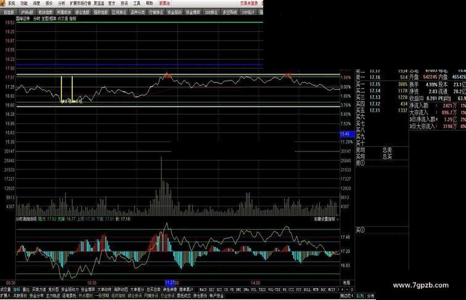The image size is (466, 300).
Task: Switch to the 涨跌动因 tab
Action: [121, 290]
